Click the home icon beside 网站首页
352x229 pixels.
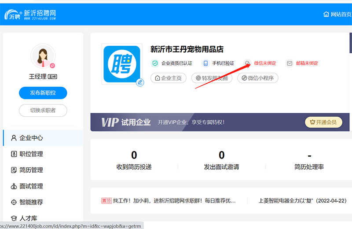[x=326, y=14]
